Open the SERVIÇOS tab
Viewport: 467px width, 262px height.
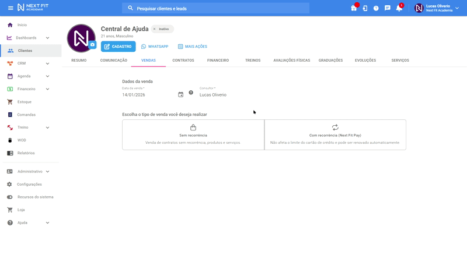pos(400,61)
